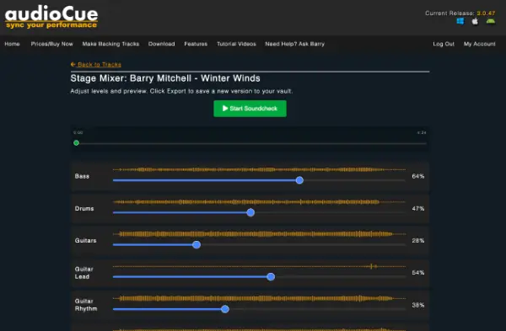Click the Windows download icon
Image resolution: width=506 pixels, height=331 pixels.
pos(460,21)
